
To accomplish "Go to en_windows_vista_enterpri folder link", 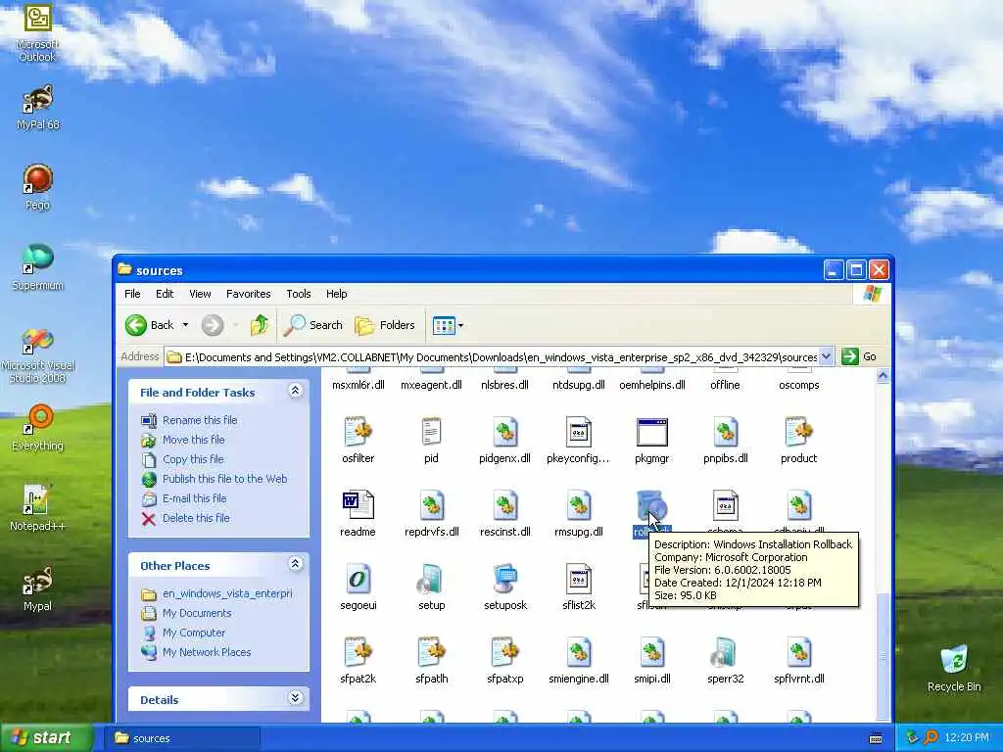I will click(227, 593).
